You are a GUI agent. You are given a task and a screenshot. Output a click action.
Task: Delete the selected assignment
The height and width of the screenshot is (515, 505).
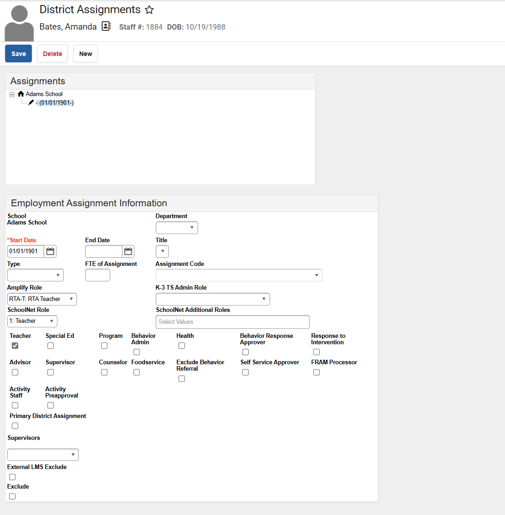coord(52,54)
